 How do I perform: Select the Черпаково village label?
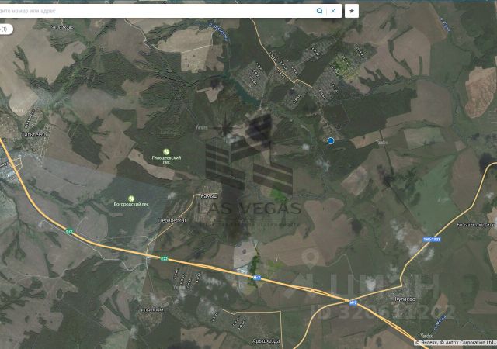click(x=62, y=28)
